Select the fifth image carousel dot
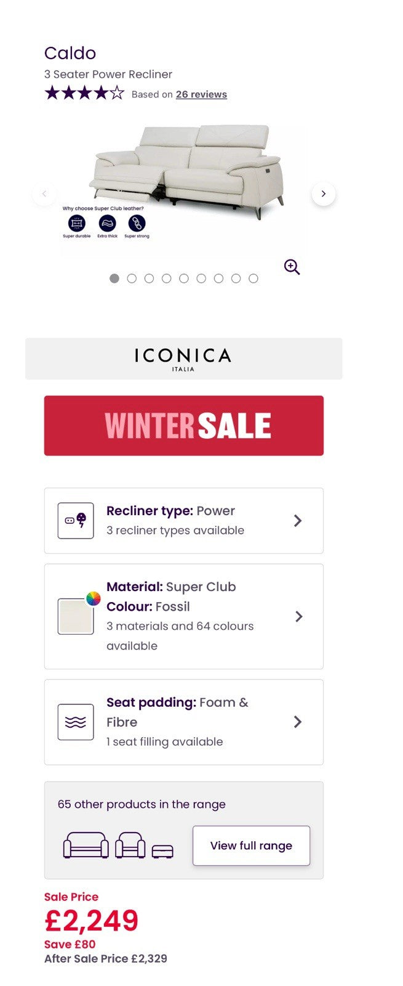The image size is (403, 986). [183, 279]
